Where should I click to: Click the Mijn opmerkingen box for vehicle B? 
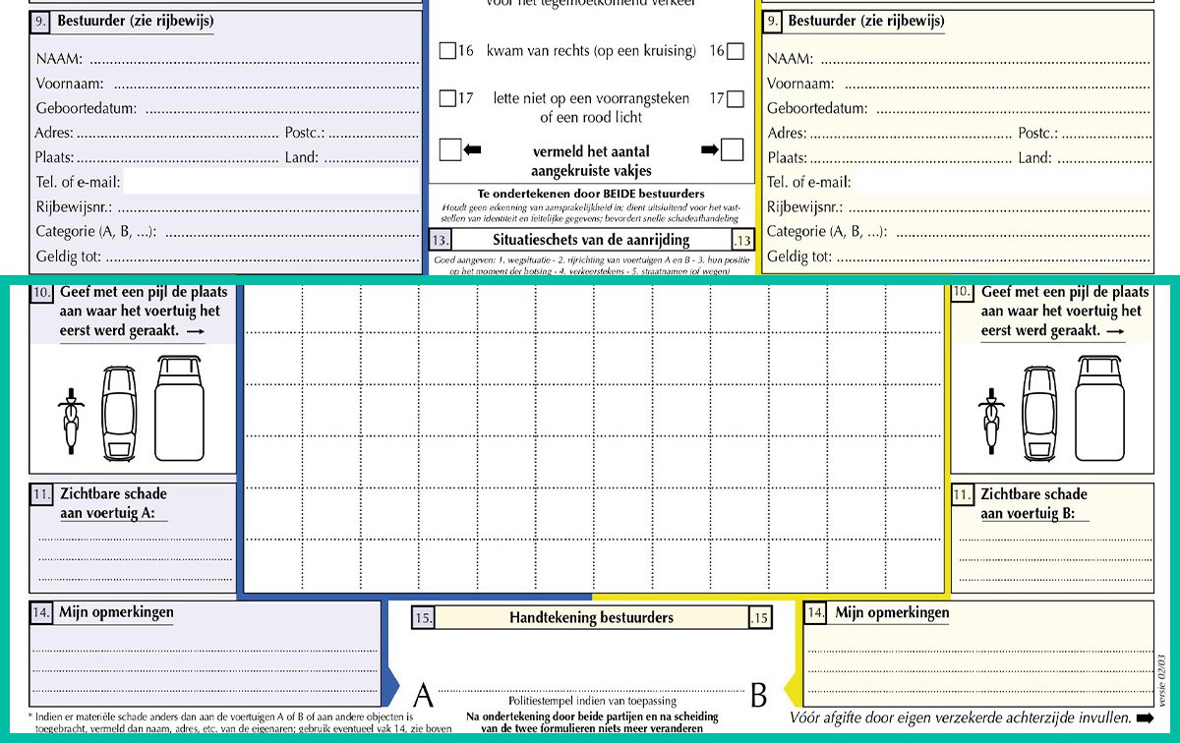978,653
